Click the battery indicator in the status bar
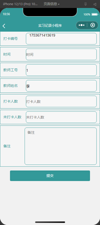Viewport: 100px width, 225px height. coord(95,14)
